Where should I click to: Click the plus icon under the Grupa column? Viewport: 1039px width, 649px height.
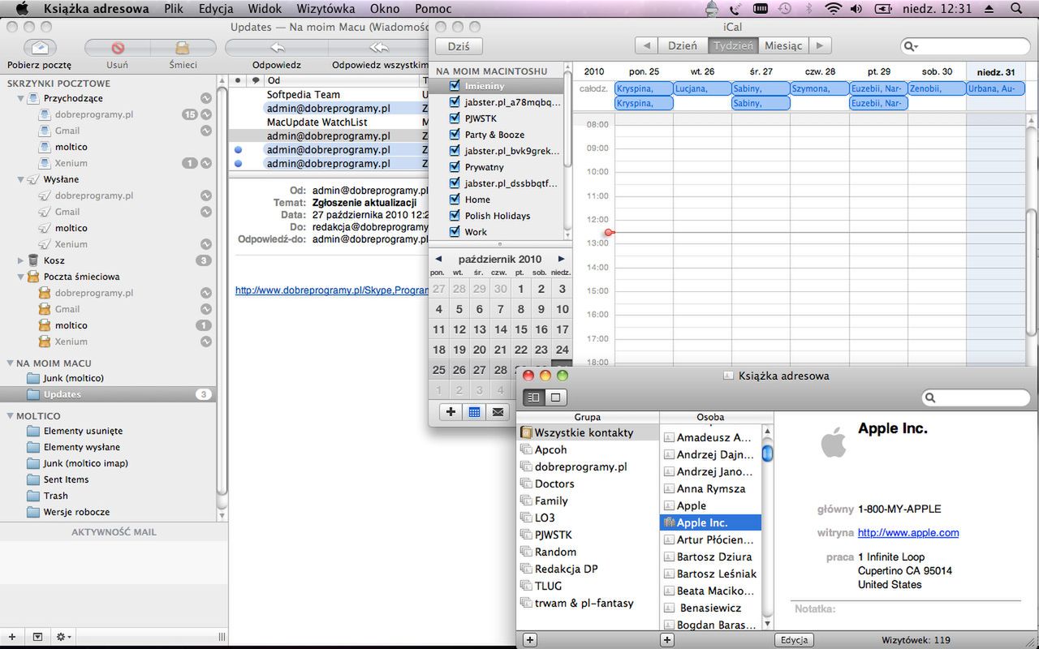coord(528,640)
